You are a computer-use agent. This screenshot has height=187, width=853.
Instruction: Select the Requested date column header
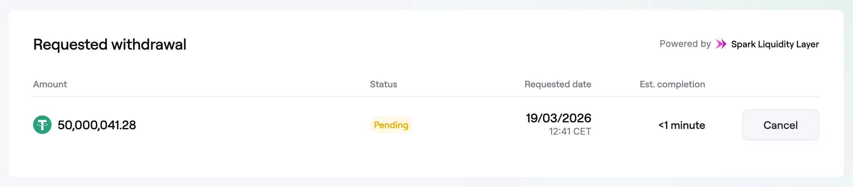coord(558,84)
